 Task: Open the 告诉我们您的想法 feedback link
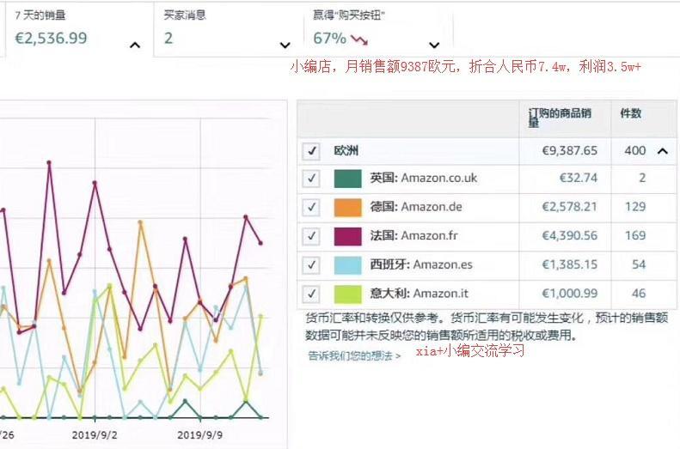pos(354,356)
